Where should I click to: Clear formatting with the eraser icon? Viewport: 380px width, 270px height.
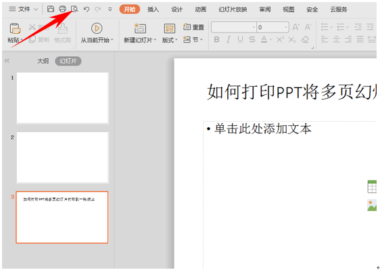(306, 39)
